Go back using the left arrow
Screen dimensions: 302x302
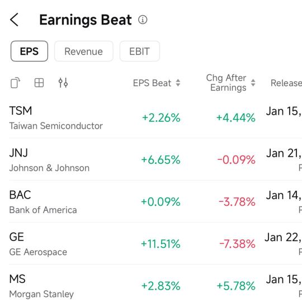tap(14, 20)
